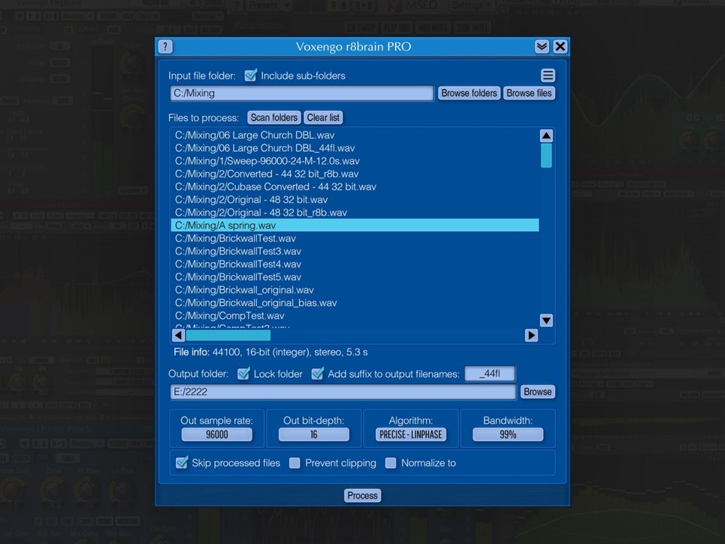Enable the Normalize to checkbox
Screen dimensions: 725x544
click(x=390, y=462)
